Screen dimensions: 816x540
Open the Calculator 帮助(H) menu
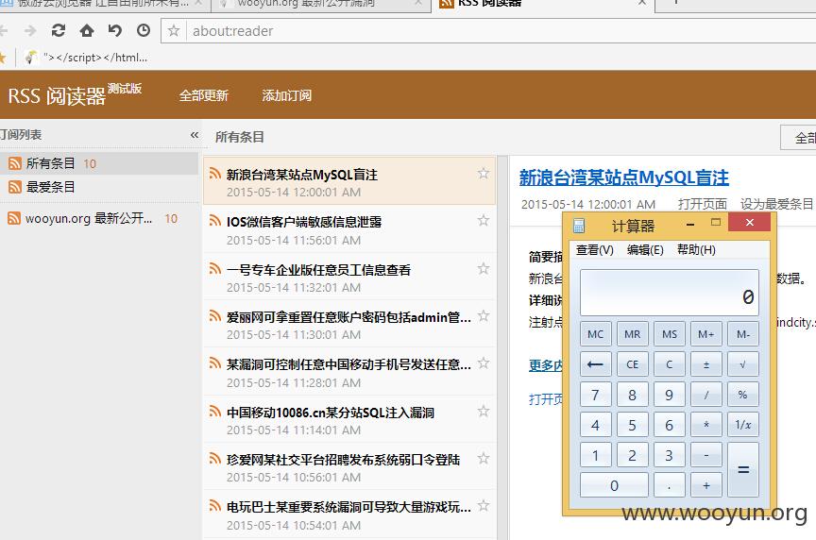696,250
